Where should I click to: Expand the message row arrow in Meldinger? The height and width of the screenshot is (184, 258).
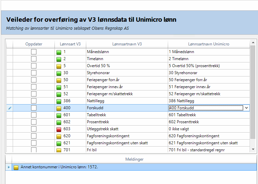9,167
